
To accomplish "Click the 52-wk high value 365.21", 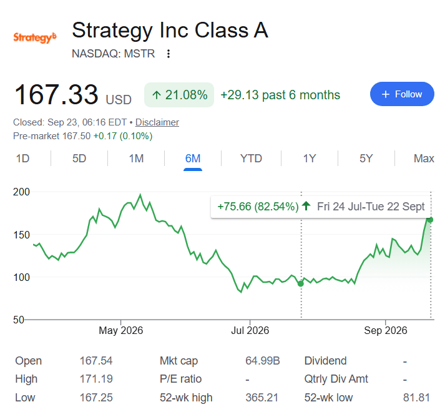I will coord(262,398).
